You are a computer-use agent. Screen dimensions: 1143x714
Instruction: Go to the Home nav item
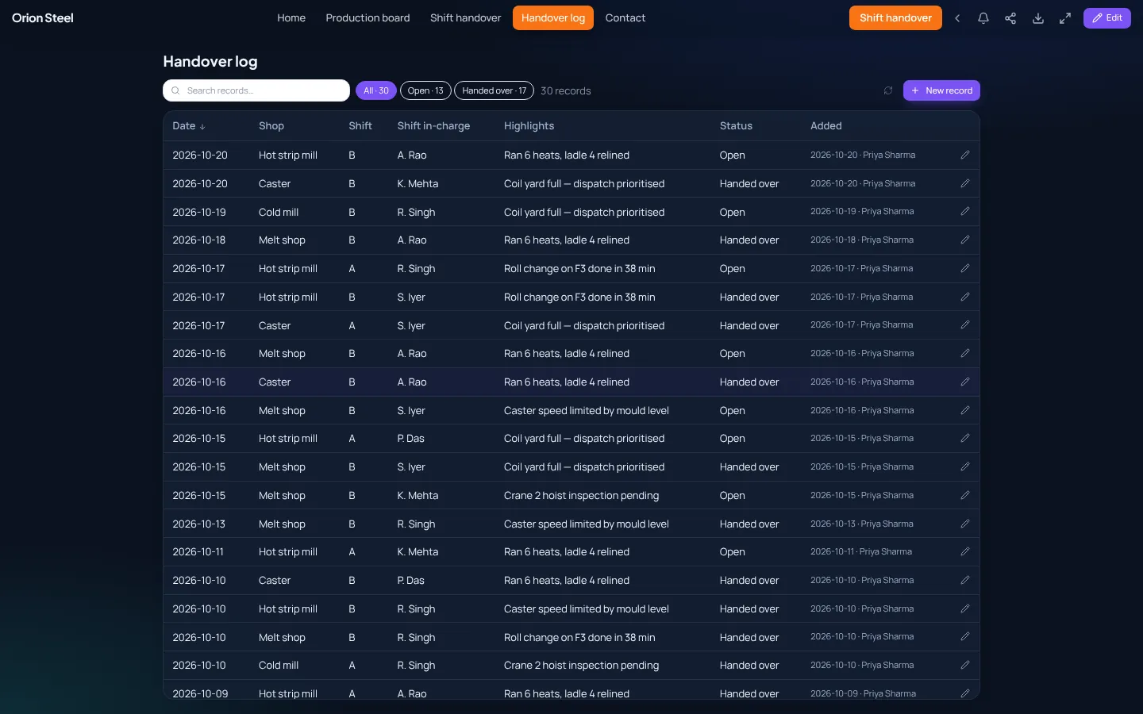click(x=291, y=18)
